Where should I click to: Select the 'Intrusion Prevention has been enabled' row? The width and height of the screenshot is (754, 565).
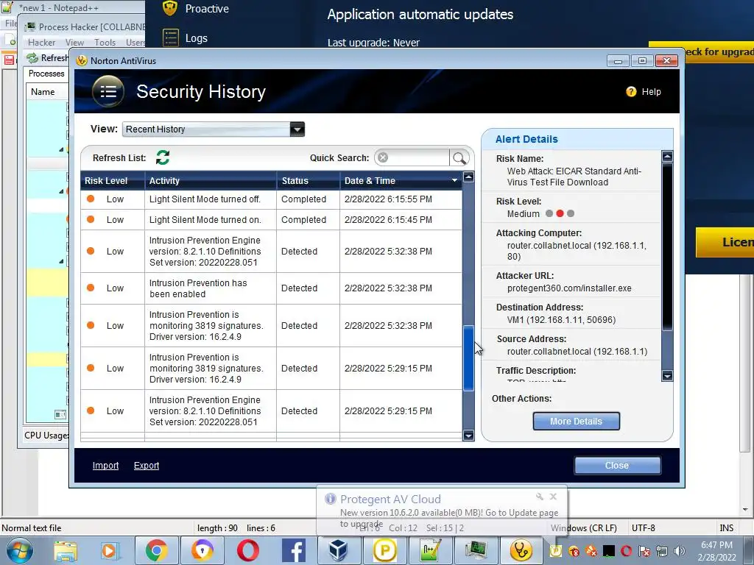271,288
